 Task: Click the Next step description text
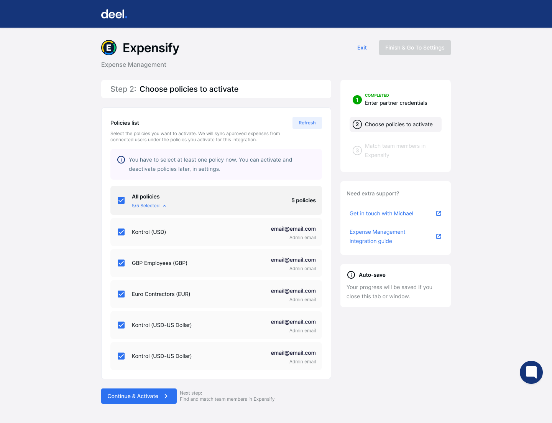pos(227,396)
